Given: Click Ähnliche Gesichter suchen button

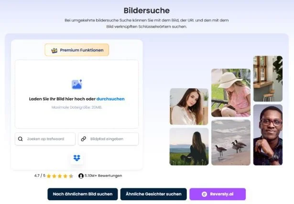Looking at the screenshot, I should [153, 194].
